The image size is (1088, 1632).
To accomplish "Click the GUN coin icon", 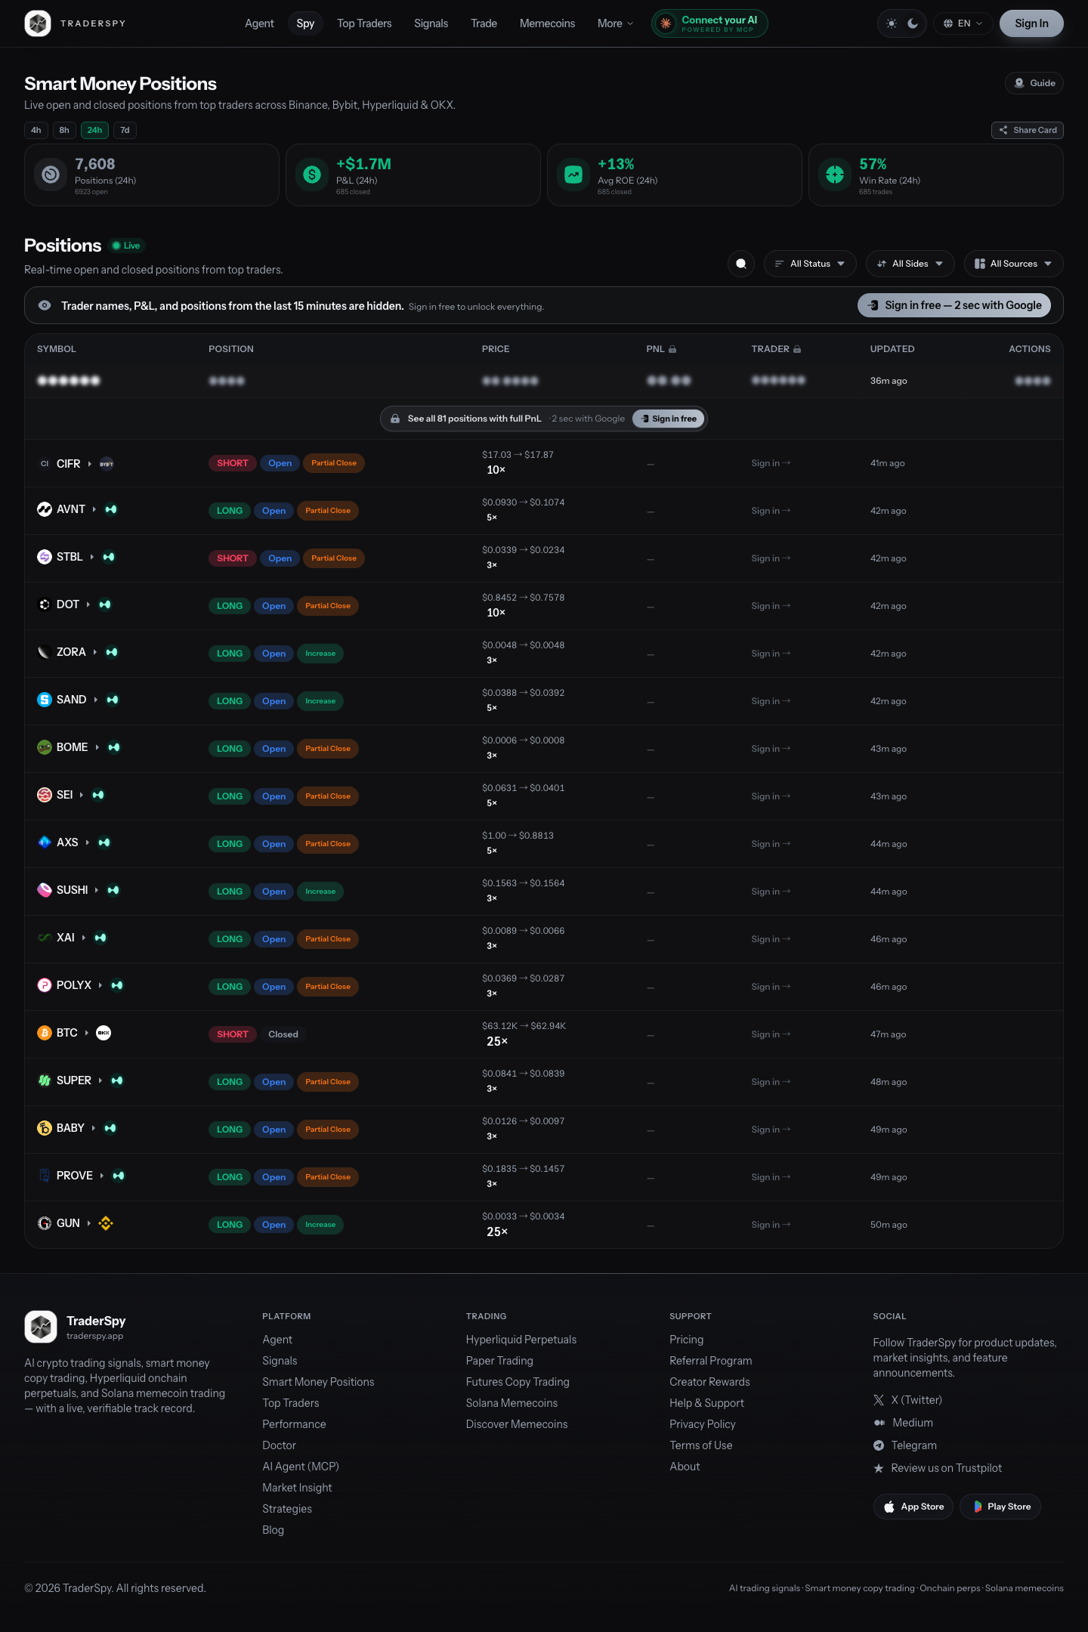I will [x=45, y=1223].
